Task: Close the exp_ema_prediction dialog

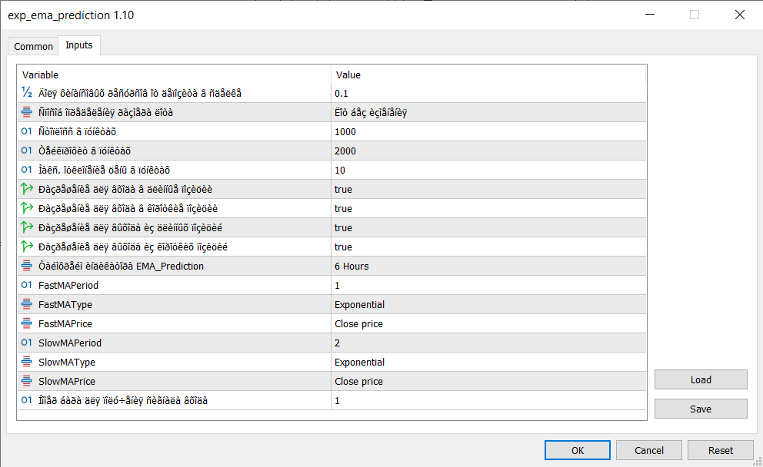Action: coord(740,15)
